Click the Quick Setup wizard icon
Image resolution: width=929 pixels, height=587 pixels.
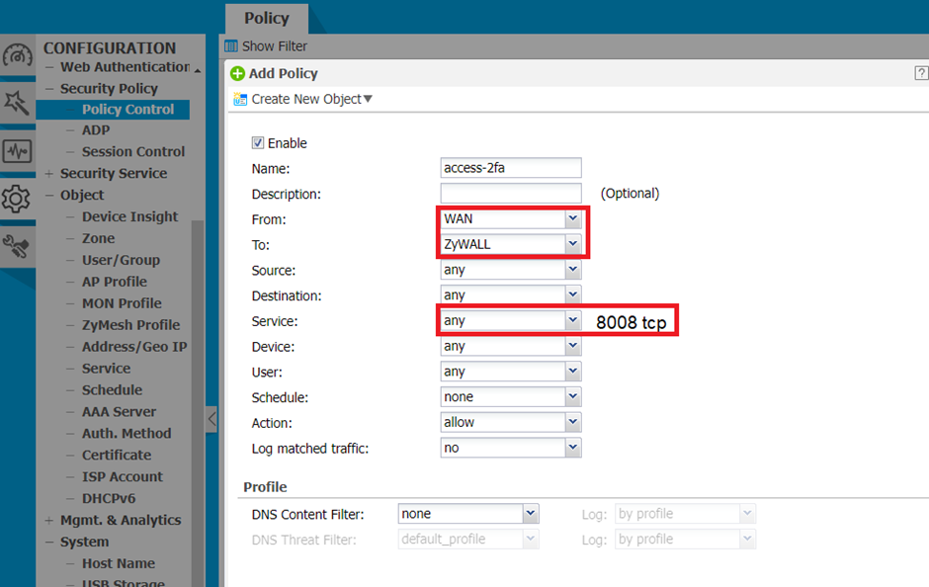click(x=17, y=103)
